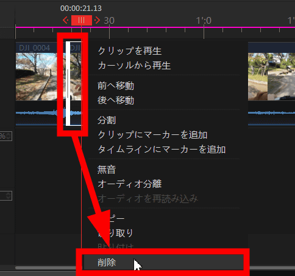Click the red playhead handle
Viewport: 295px width, 276px height.
tap(82, 20)
